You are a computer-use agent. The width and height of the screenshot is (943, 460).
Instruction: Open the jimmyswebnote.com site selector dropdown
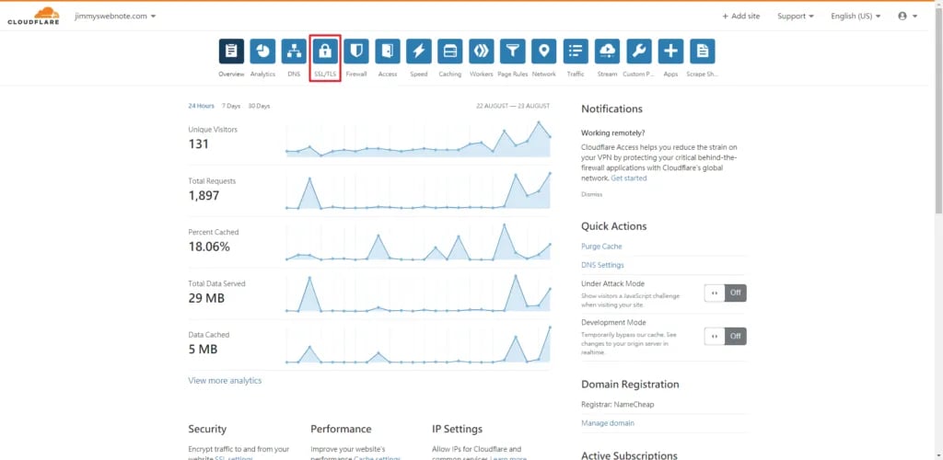click(x=115, y=17)
